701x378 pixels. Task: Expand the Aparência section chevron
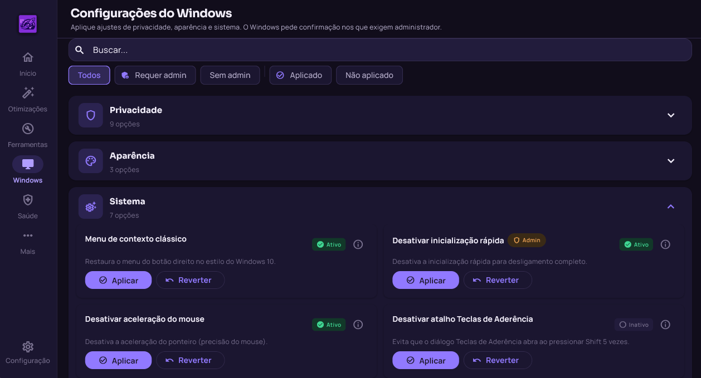671,161
